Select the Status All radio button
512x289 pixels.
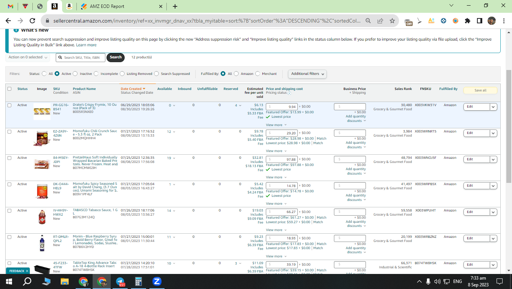pyautogui.click(x=44, y=74)
